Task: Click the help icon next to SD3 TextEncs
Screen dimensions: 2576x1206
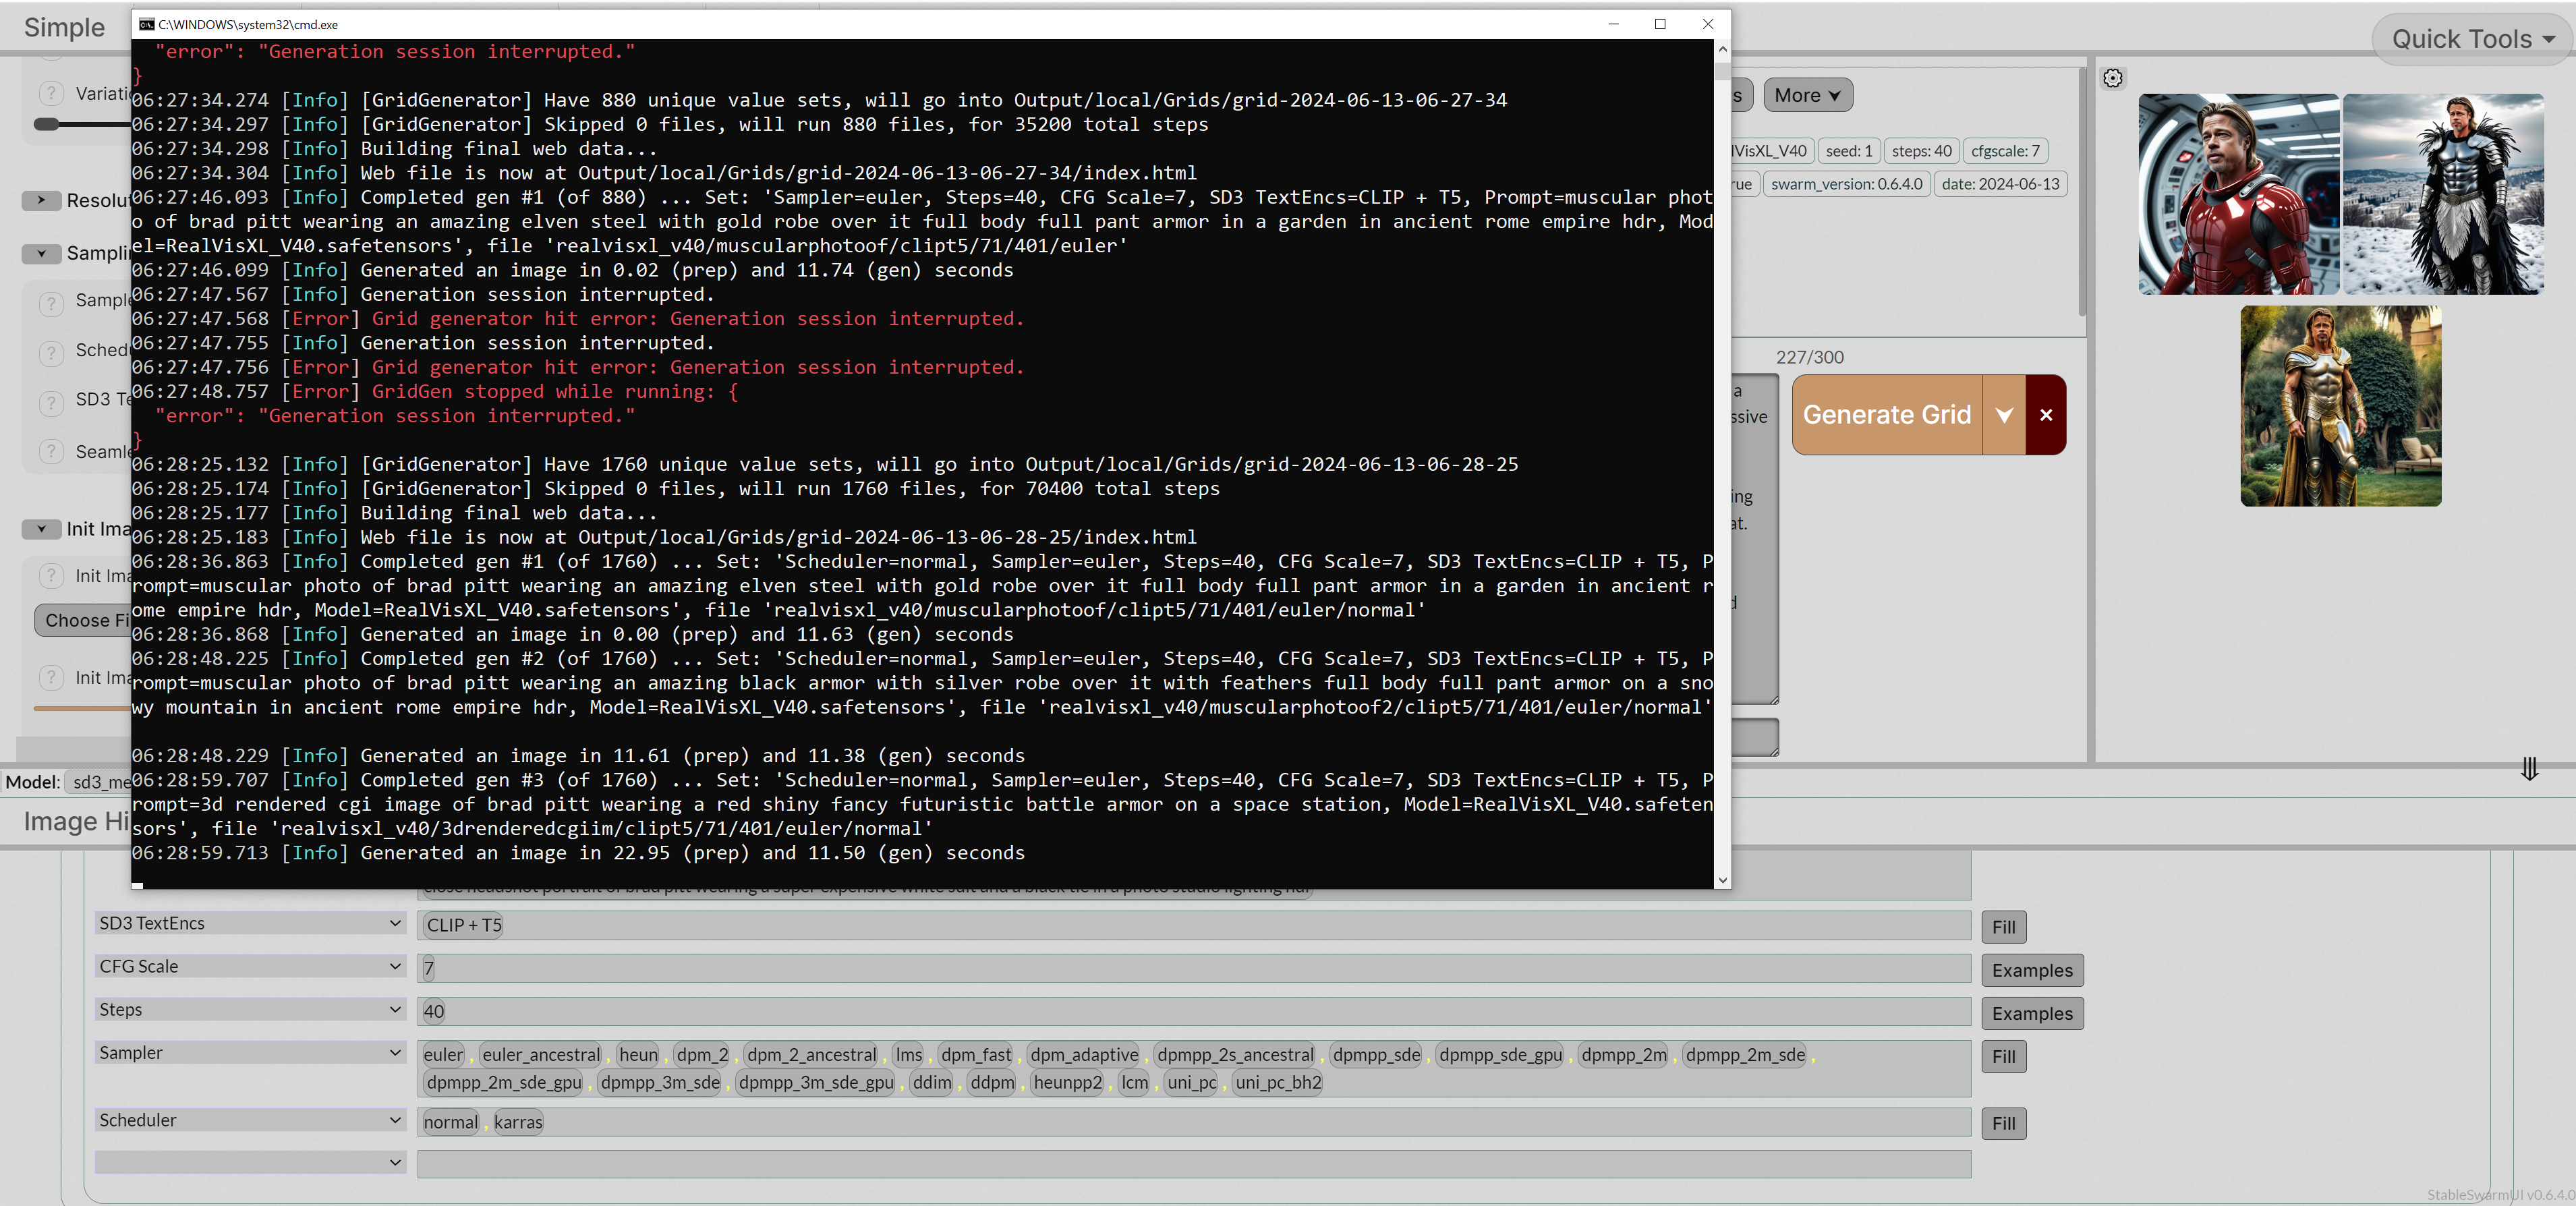Action: click(x=51, y=403)
